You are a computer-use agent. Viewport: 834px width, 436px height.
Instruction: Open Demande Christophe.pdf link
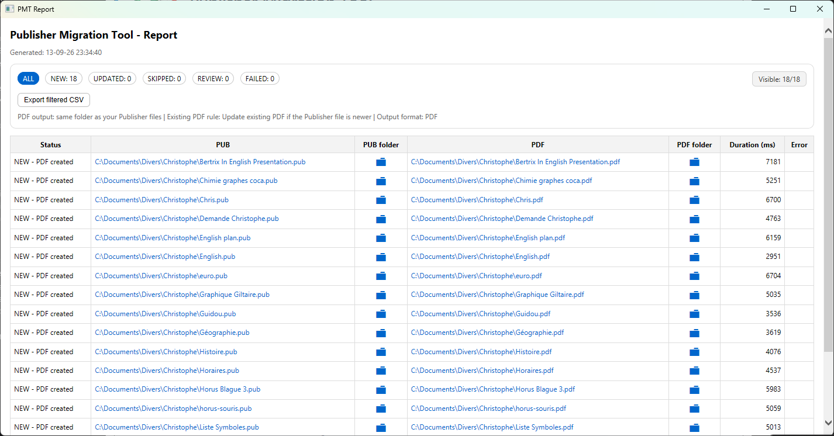point(502,219)
